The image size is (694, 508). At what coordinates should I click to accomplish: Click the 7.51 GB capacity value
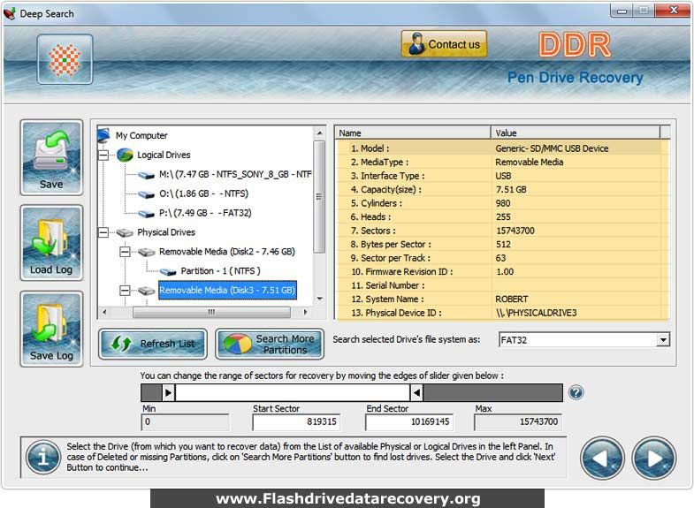click(511, 190)
